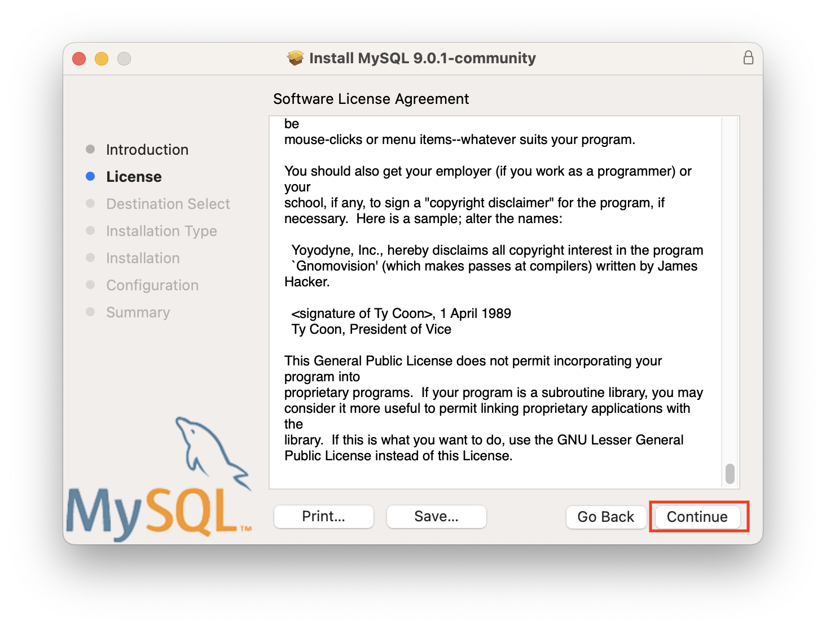Close the installer with the red button
Image resolution: width=826 pixels, height=628 pixels.
79,59
